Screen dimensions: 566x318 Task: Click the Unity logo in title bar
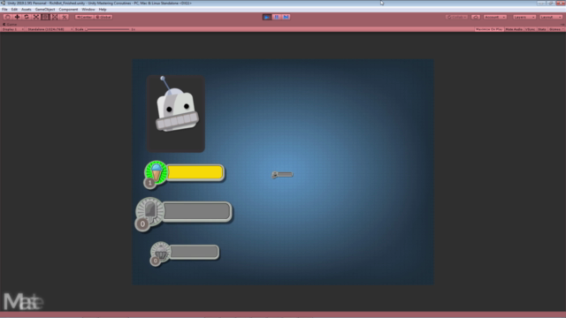(x=4, y=3)
